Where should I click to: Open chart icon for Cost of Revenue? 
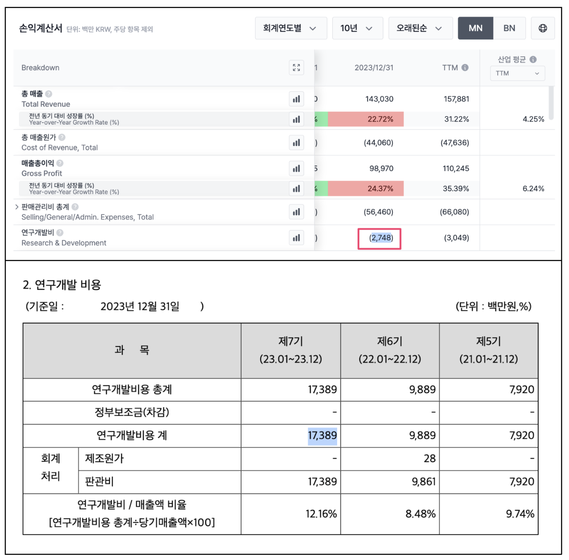pyautogui.click(x=296, y=143)
